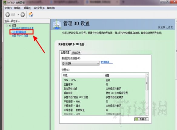
Task: Select the CUDA - GPUs row
Action: click(x=104, y=80)
